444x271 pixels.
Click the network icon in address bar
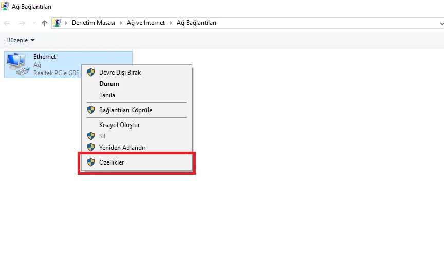tap(58, 23)
